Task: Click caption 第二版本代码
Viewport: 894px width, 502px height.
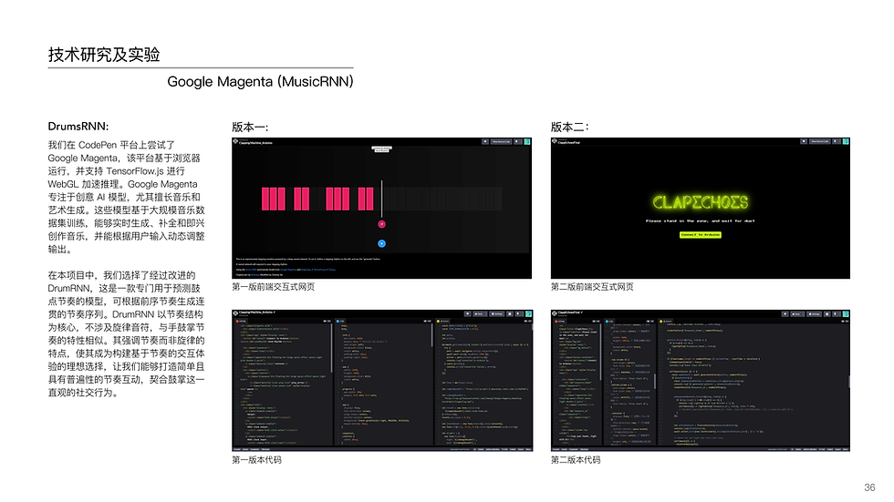Action: pos(576,460)
